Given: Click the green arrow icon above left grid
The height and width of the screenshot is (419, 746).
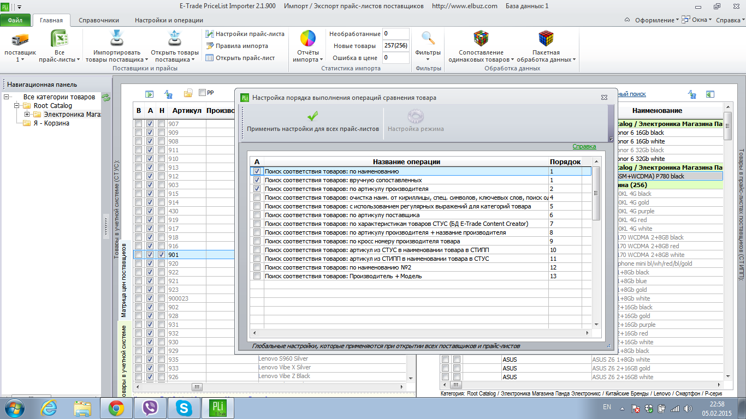Looking at the screenshot, I should [149, 93].
